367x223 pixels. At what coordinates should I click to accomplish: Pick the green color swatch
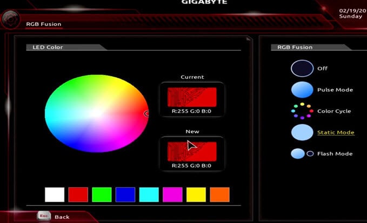coord(102,194)
